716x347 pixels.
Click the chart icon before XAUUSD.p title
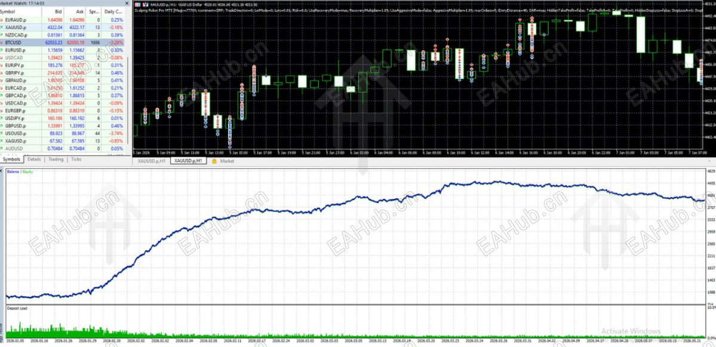pyautogui.click(x=138, y=5)
